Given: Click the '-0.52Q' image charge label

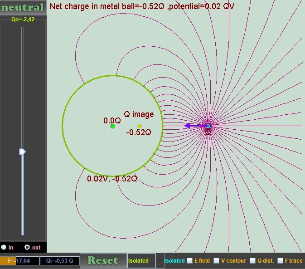Looking at the screenshot, I should pos(139,132).
